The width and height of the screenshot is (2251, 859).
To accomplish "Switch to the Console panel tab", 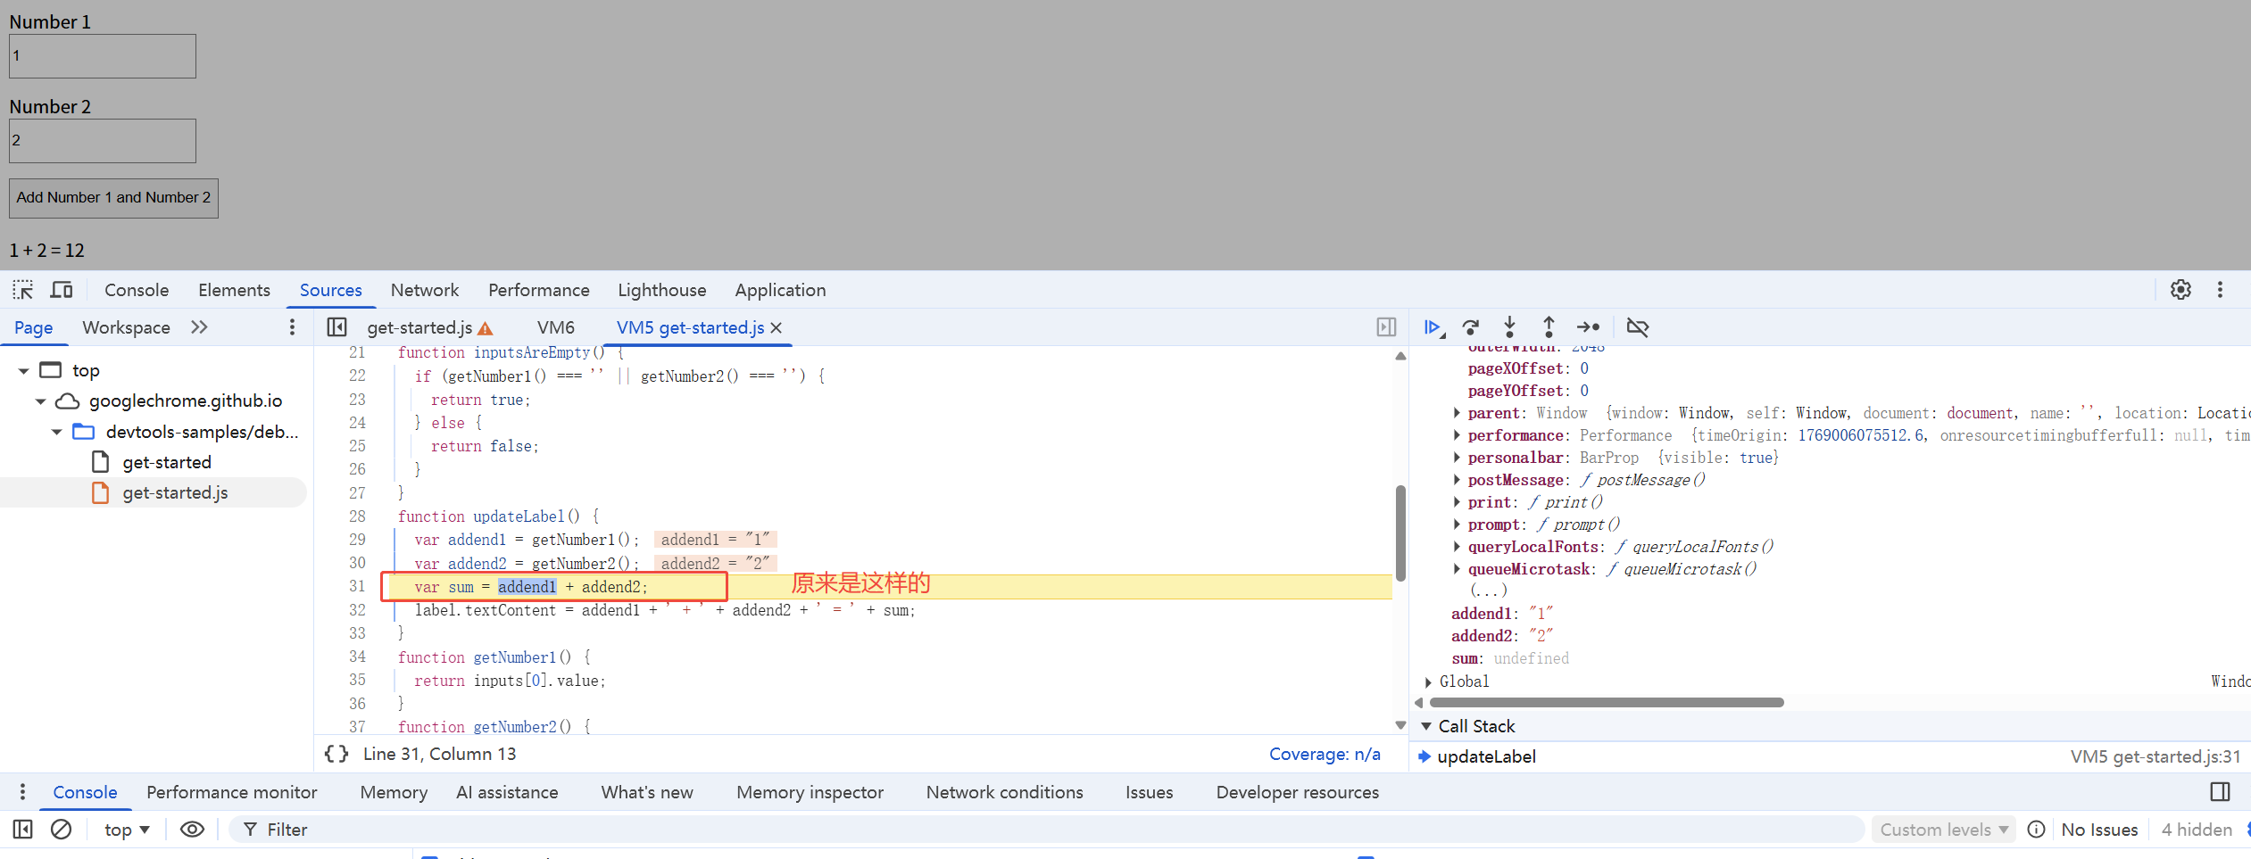I will [x=137, y=290].
